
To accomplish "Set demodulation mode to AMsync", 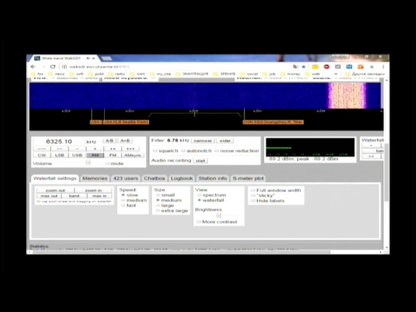I will coord(133,155).
